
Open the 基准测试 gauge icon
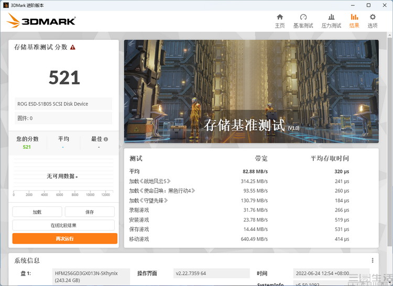[x=303, y=17]
